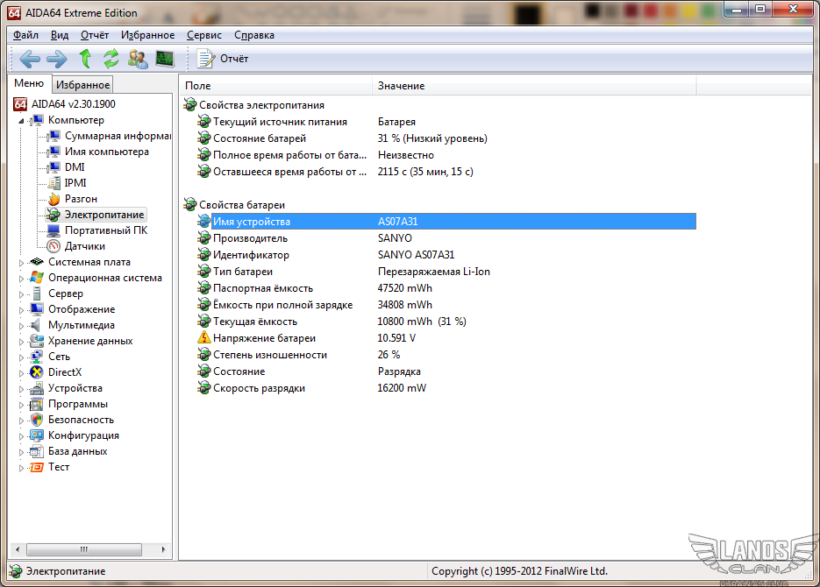Expand the Мультимедиа node

coord(21,326)
